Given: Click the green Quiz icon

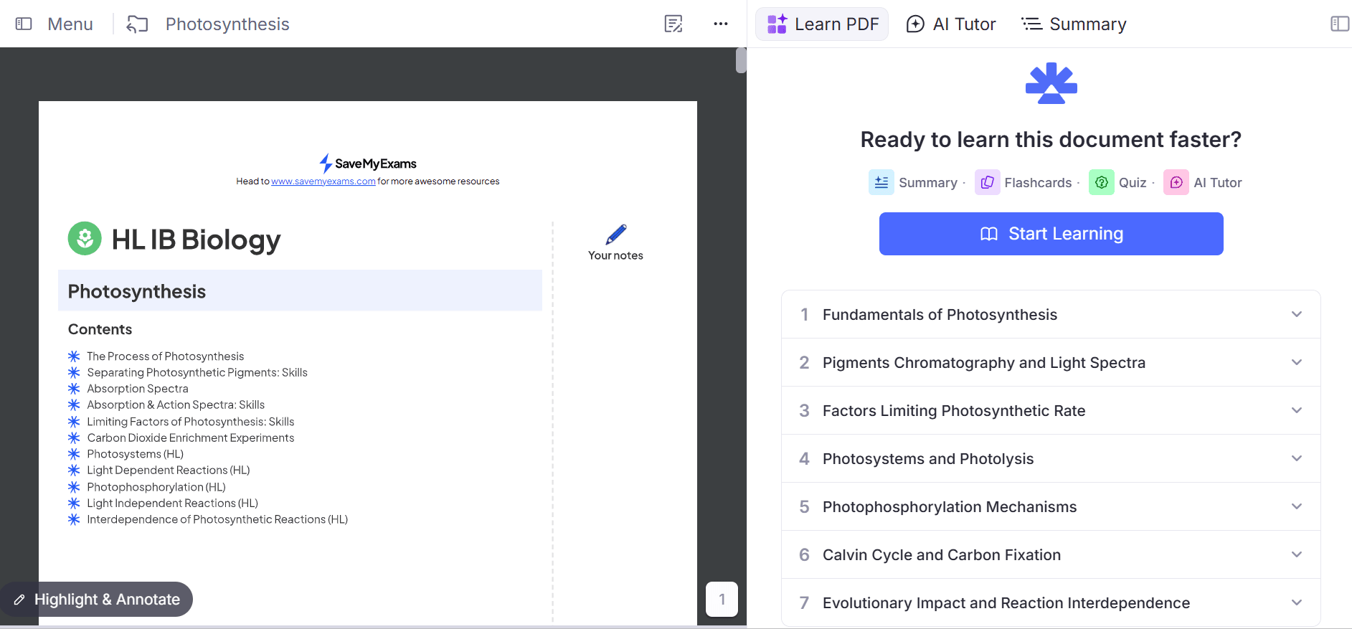Looking at the screenshot, I should click(1102, 182).
